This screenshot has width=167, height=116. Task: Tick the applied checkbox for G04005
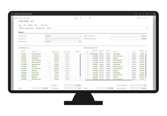[88, 62]
